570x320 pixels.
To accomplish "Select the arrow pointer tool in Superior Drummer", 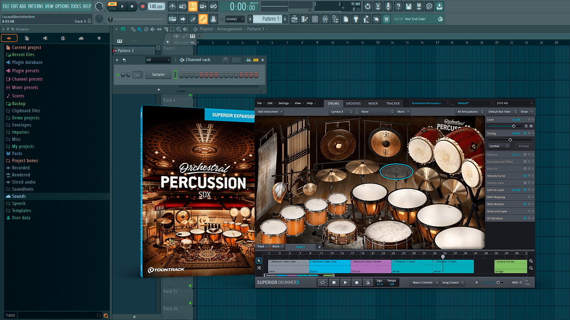I will 259,261.
